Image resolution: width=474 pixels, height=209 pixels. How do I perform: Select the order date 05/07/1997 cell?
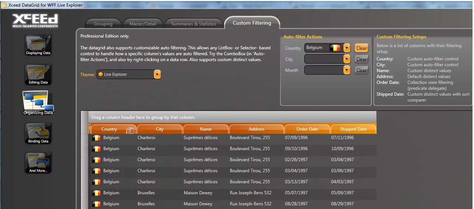[x=296, y=193]
